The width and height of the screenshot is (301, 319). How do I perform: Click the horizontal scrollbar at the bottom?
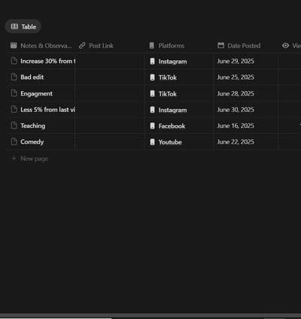[x=150, y=316]
